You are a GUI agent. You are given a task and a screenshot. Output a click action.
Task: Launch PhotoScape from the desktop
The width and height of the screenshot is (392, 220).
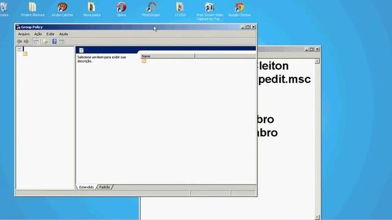tap(151, 9)
